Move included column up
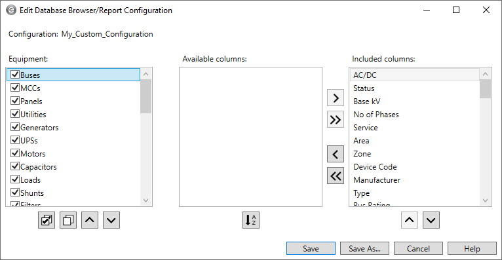The width and height of the screenshot is (502, 260). point(410,220)
